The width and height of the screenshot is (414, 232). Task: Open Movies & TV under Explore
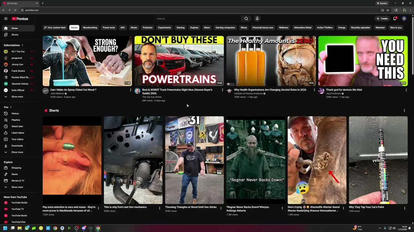point(18,180)
